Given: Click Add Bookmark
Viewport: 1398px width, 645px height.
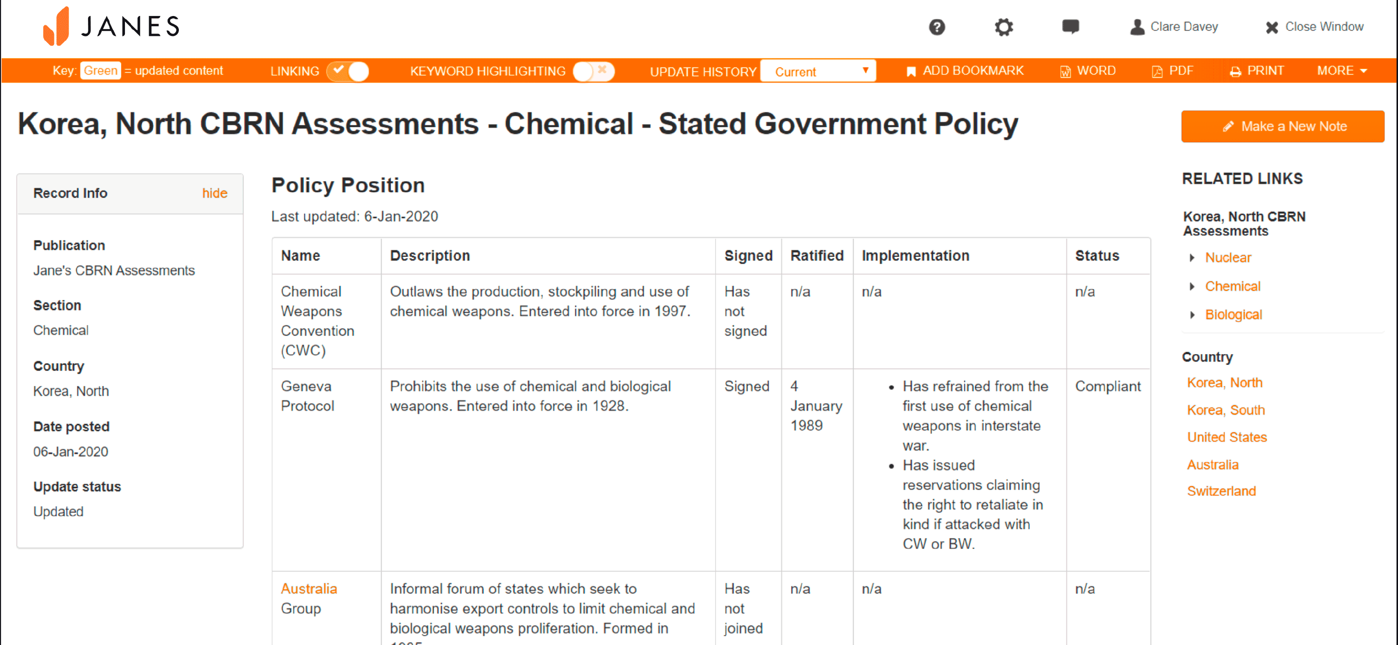Looking at the screenshot, I should 965,71.
